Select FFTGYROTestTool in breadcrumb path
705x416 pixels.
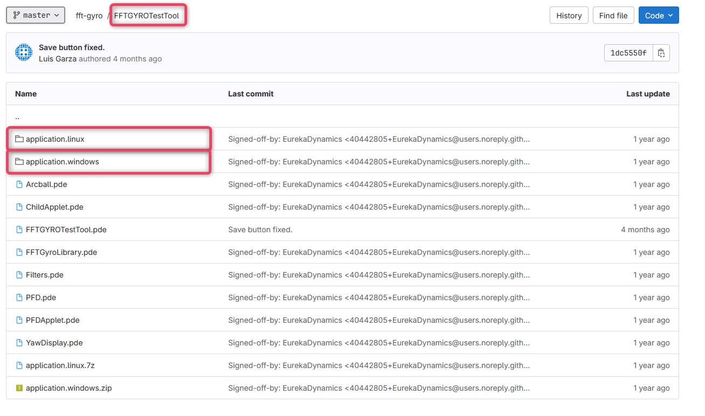coord(147,16)
